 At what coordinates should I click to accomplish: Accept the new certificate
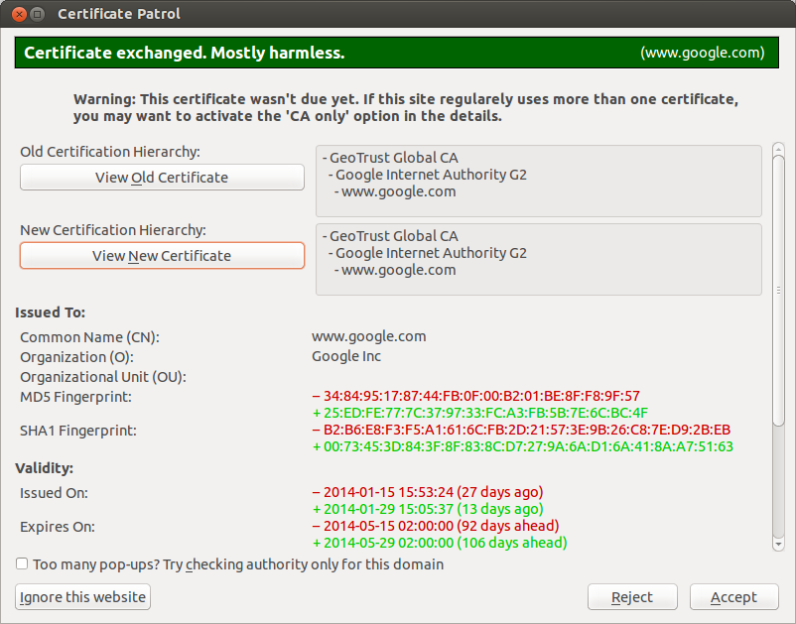(733, 596)
